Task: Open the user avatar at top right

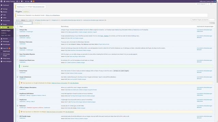Action: tap(215, 1)
